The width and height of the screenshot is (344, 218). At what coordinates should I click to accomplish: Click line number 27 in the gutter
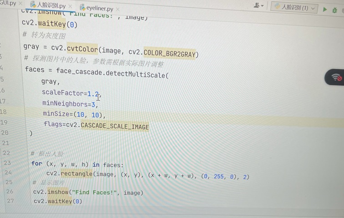pyautogui.click(x=10, y=201)
